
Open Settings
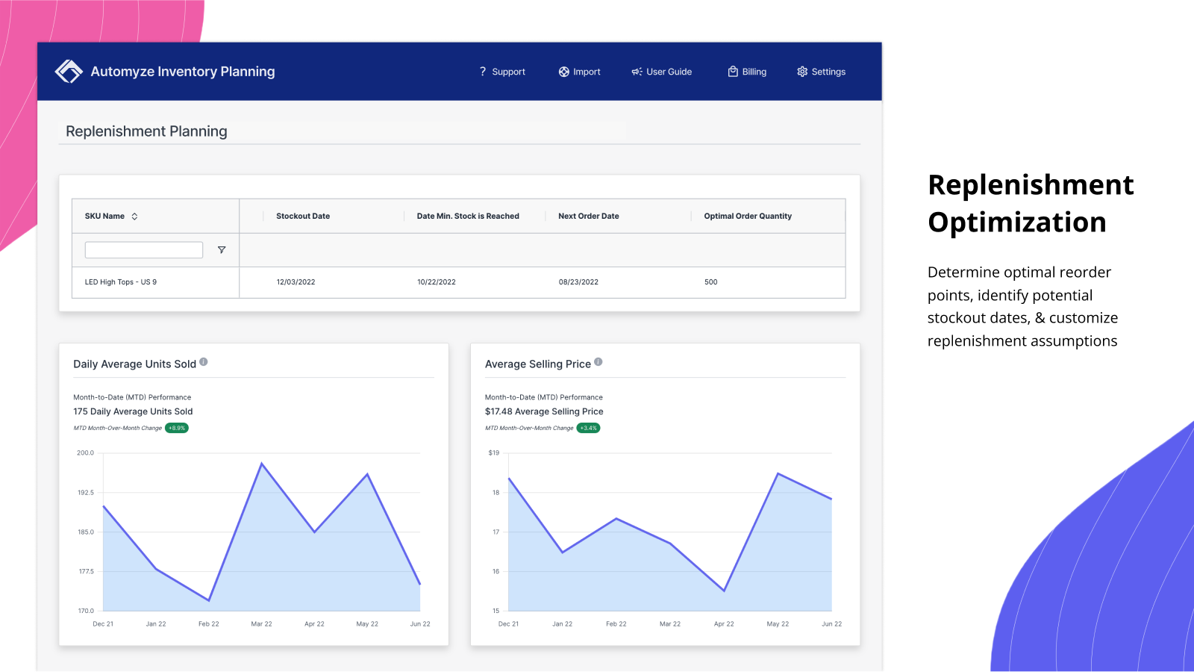coord(821,72)
